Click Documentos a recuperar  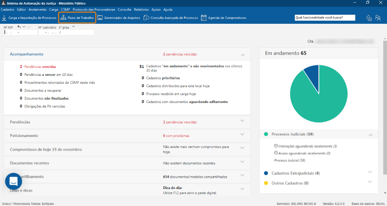click(43, 91)
